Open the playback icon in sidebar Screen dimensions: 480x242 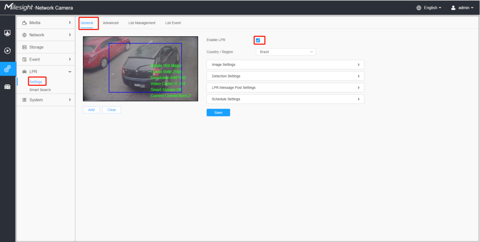click(8, 51)
